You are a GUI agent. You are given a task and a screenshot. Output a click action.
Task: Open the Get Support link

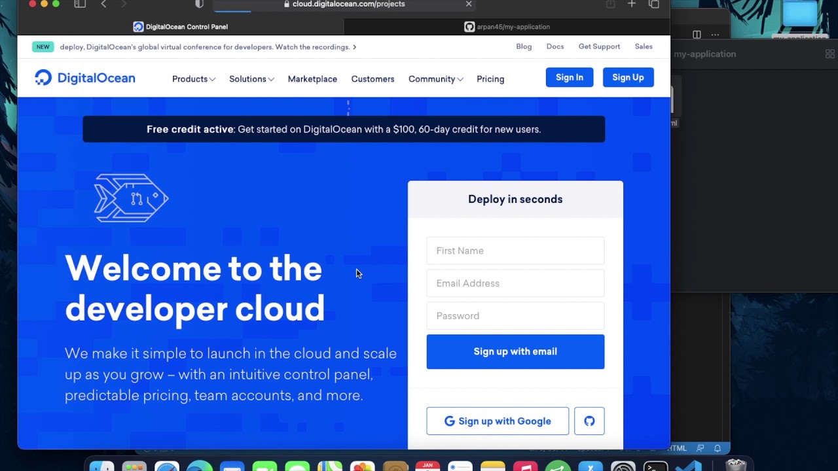coord(599,46)
